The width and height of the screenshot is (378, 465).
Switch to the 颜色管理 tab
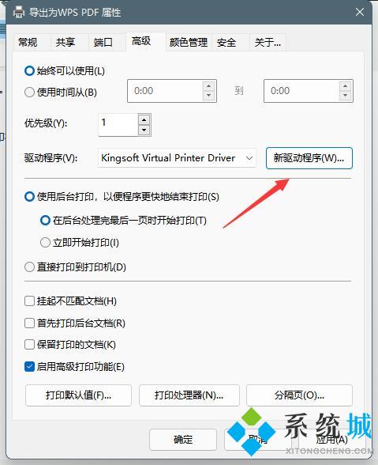click(x=189, y=43)
